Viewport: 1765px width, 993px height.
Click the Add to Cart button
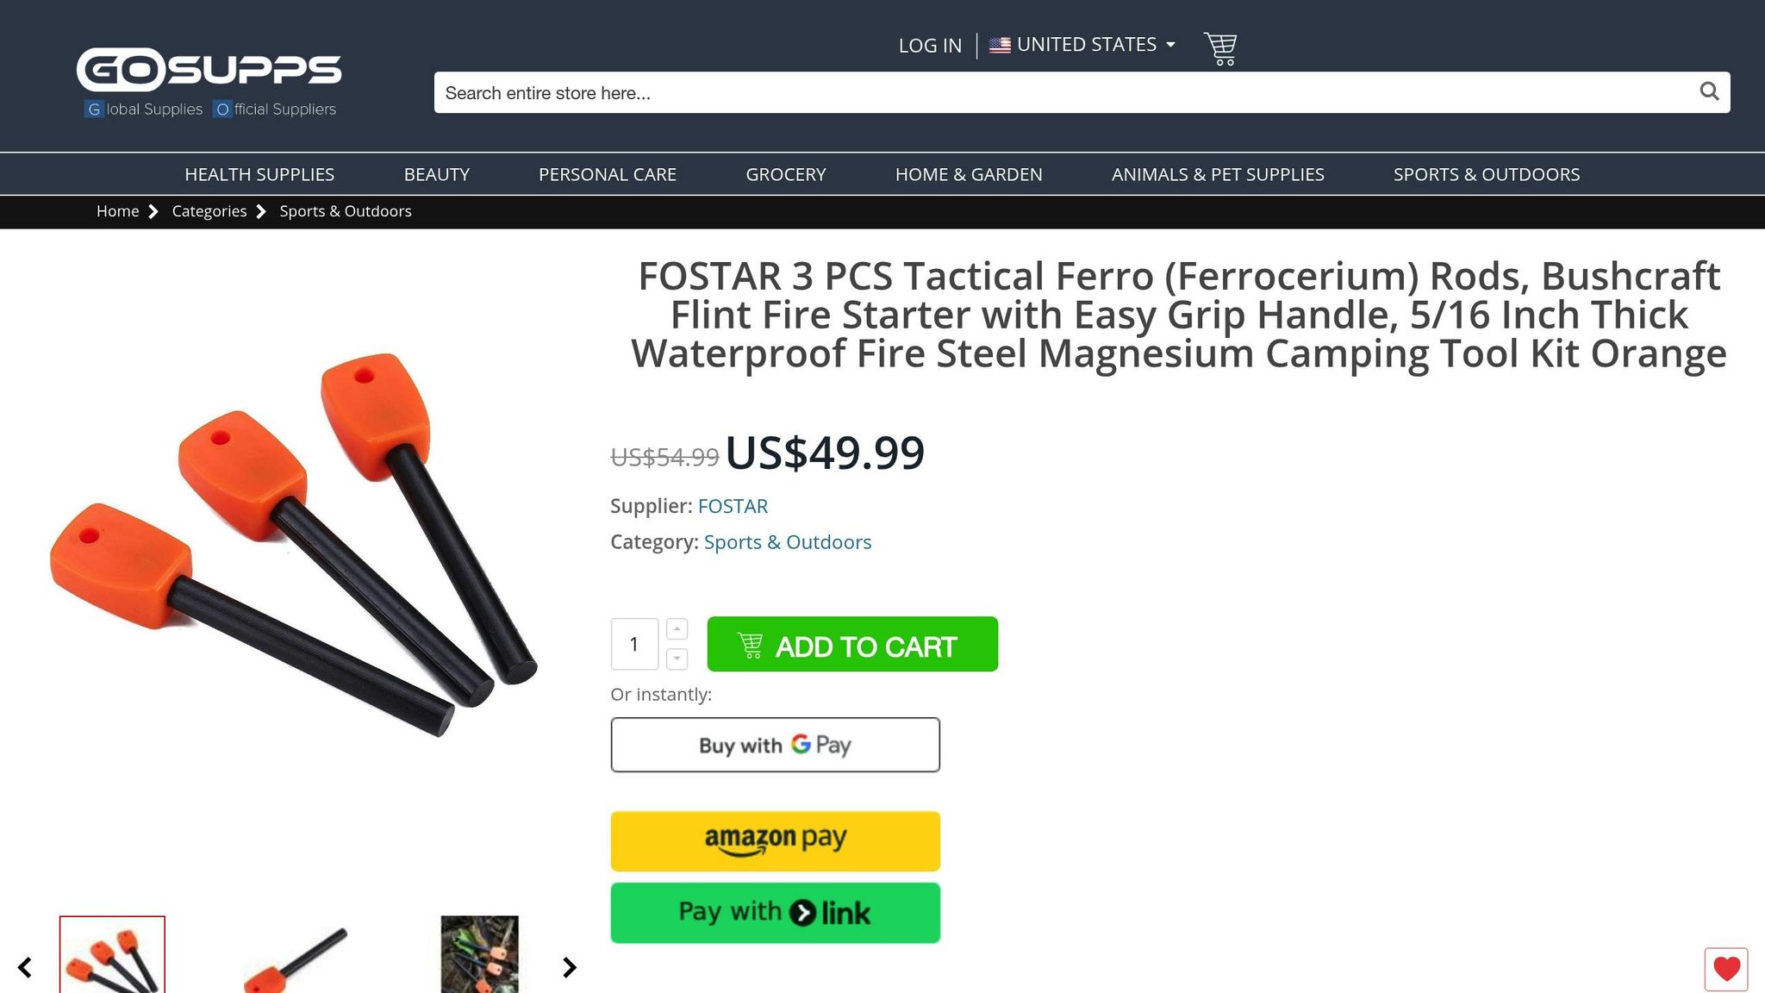tap(852, 644)
